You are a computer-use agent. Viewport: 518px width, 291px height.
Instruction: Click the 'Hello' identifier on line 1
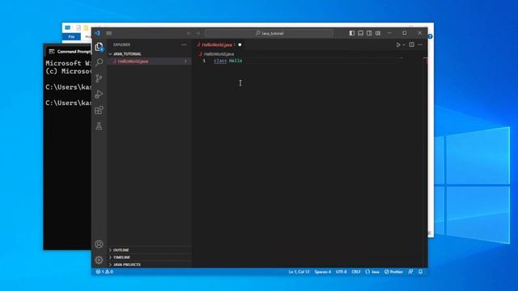236,61
